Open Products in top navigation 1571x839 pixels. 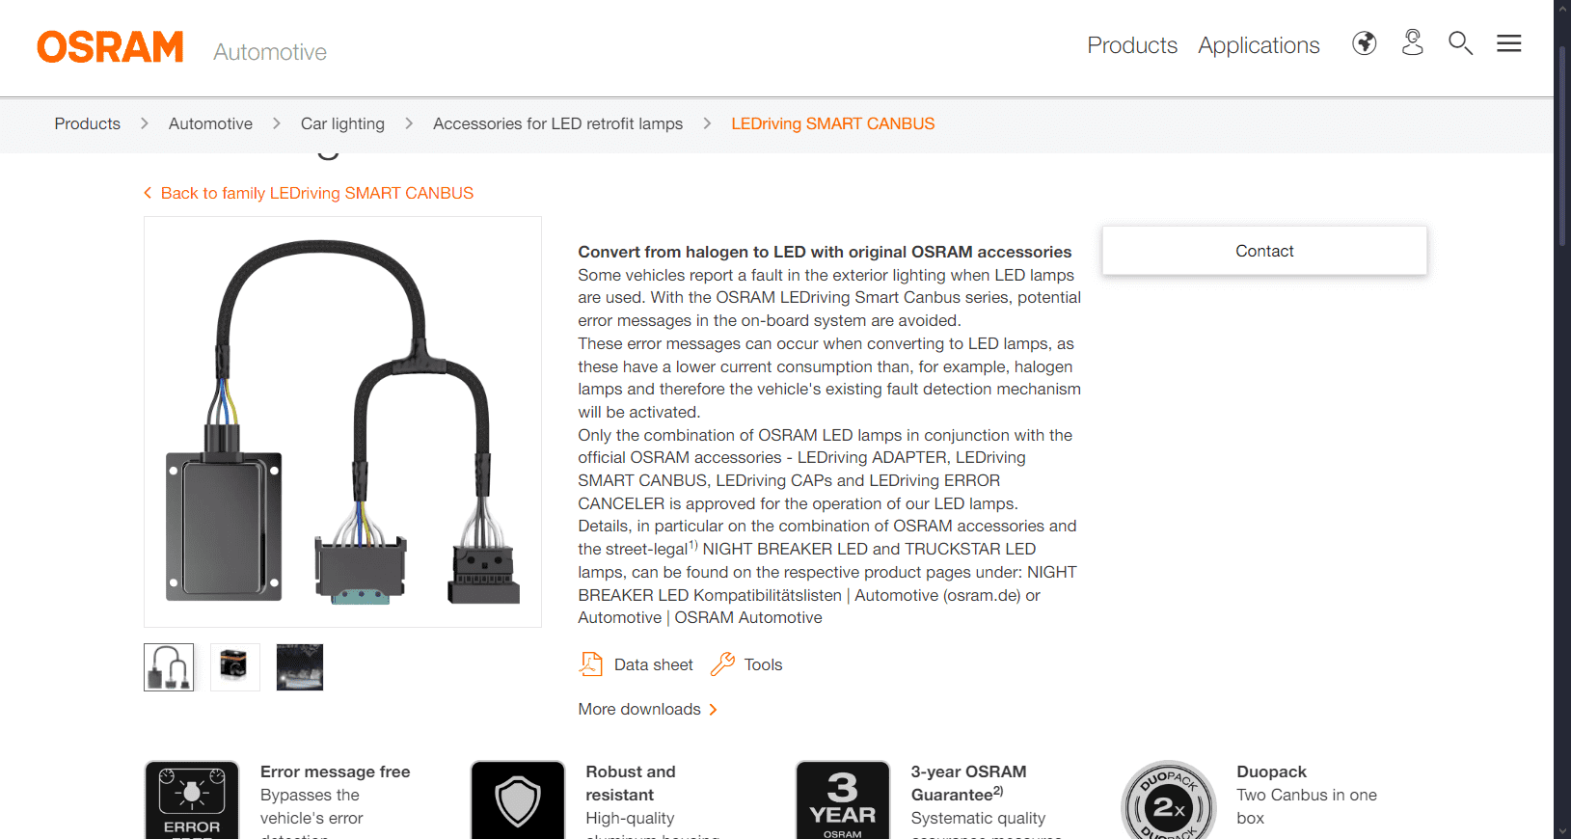coord(1132,45)
